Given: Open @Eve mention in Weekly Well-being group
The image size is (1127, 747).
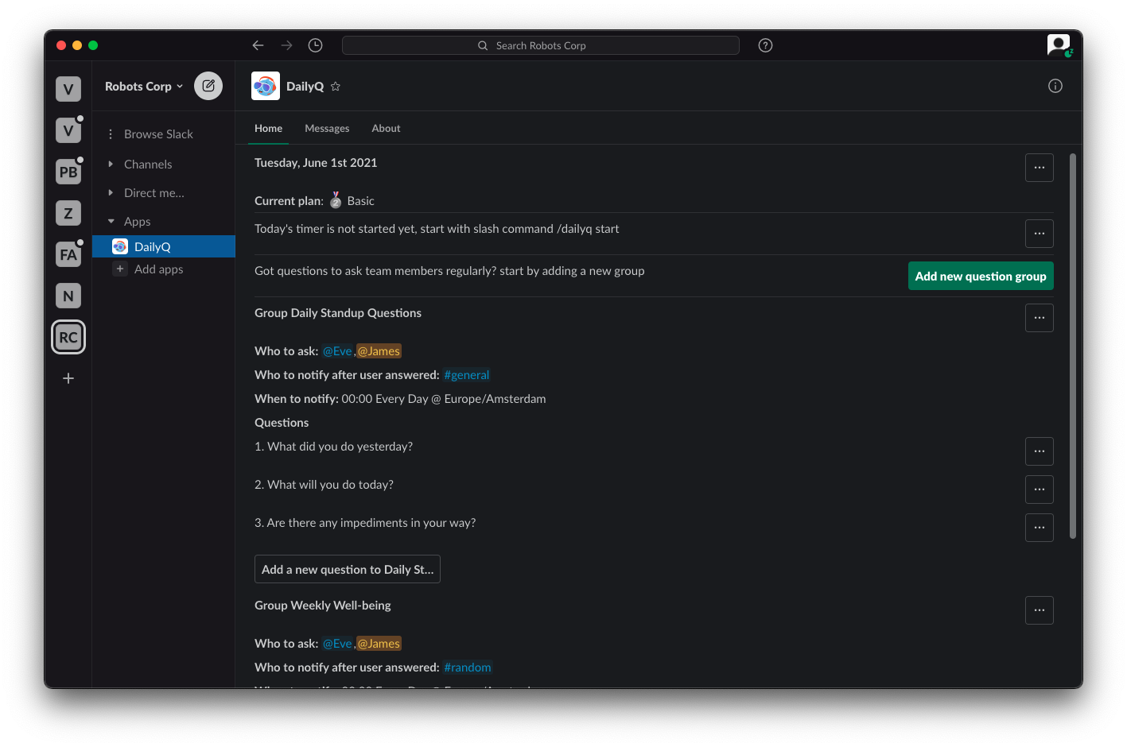Looking at the screenshot, I should 337,643.
